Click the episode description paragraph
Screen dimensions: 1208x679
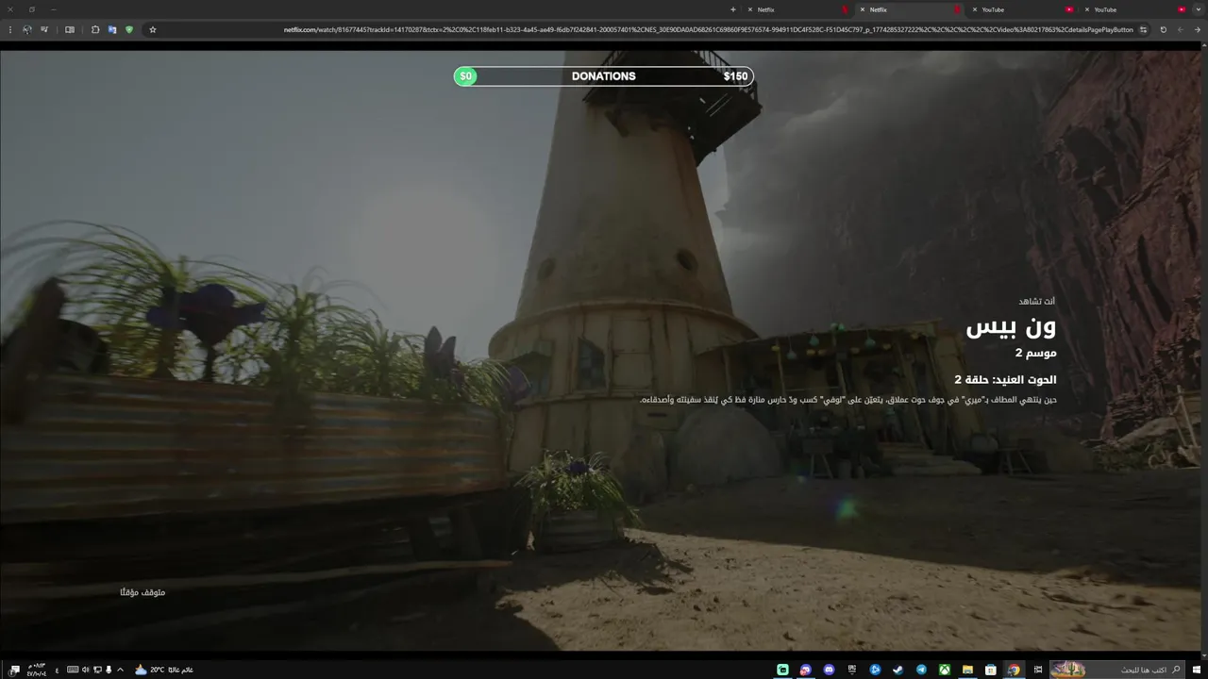click(848, 400)
